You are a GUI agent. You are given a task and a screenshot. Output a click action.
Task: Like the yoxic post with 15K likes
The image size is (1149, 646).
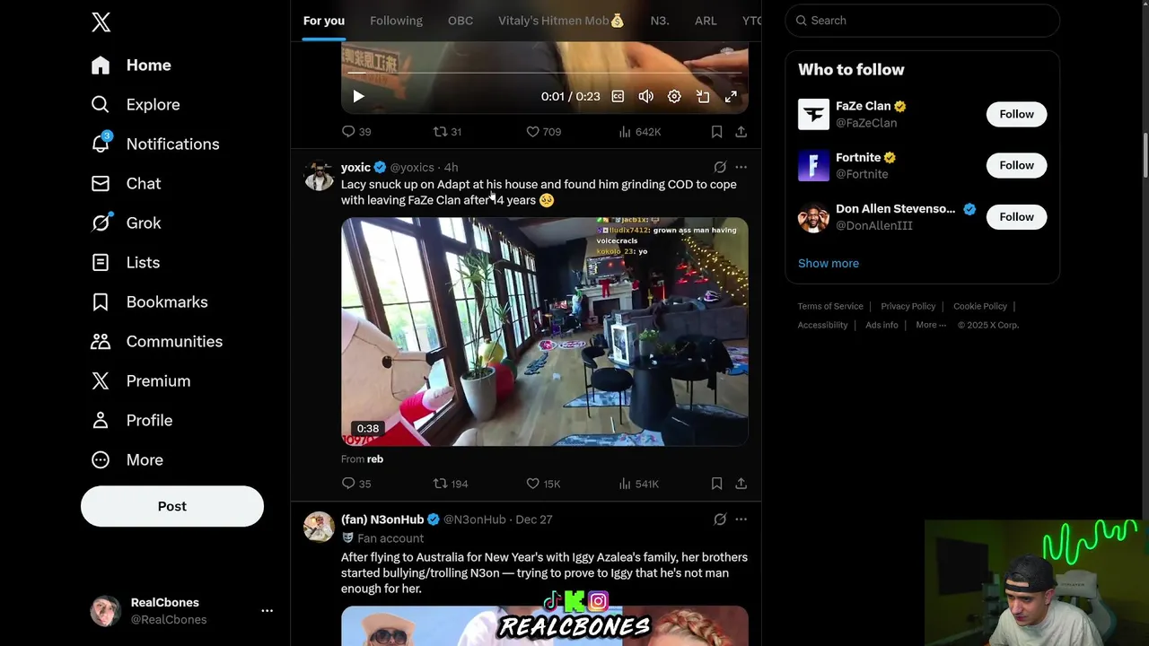pyautogui.click(x=543, y=484)
